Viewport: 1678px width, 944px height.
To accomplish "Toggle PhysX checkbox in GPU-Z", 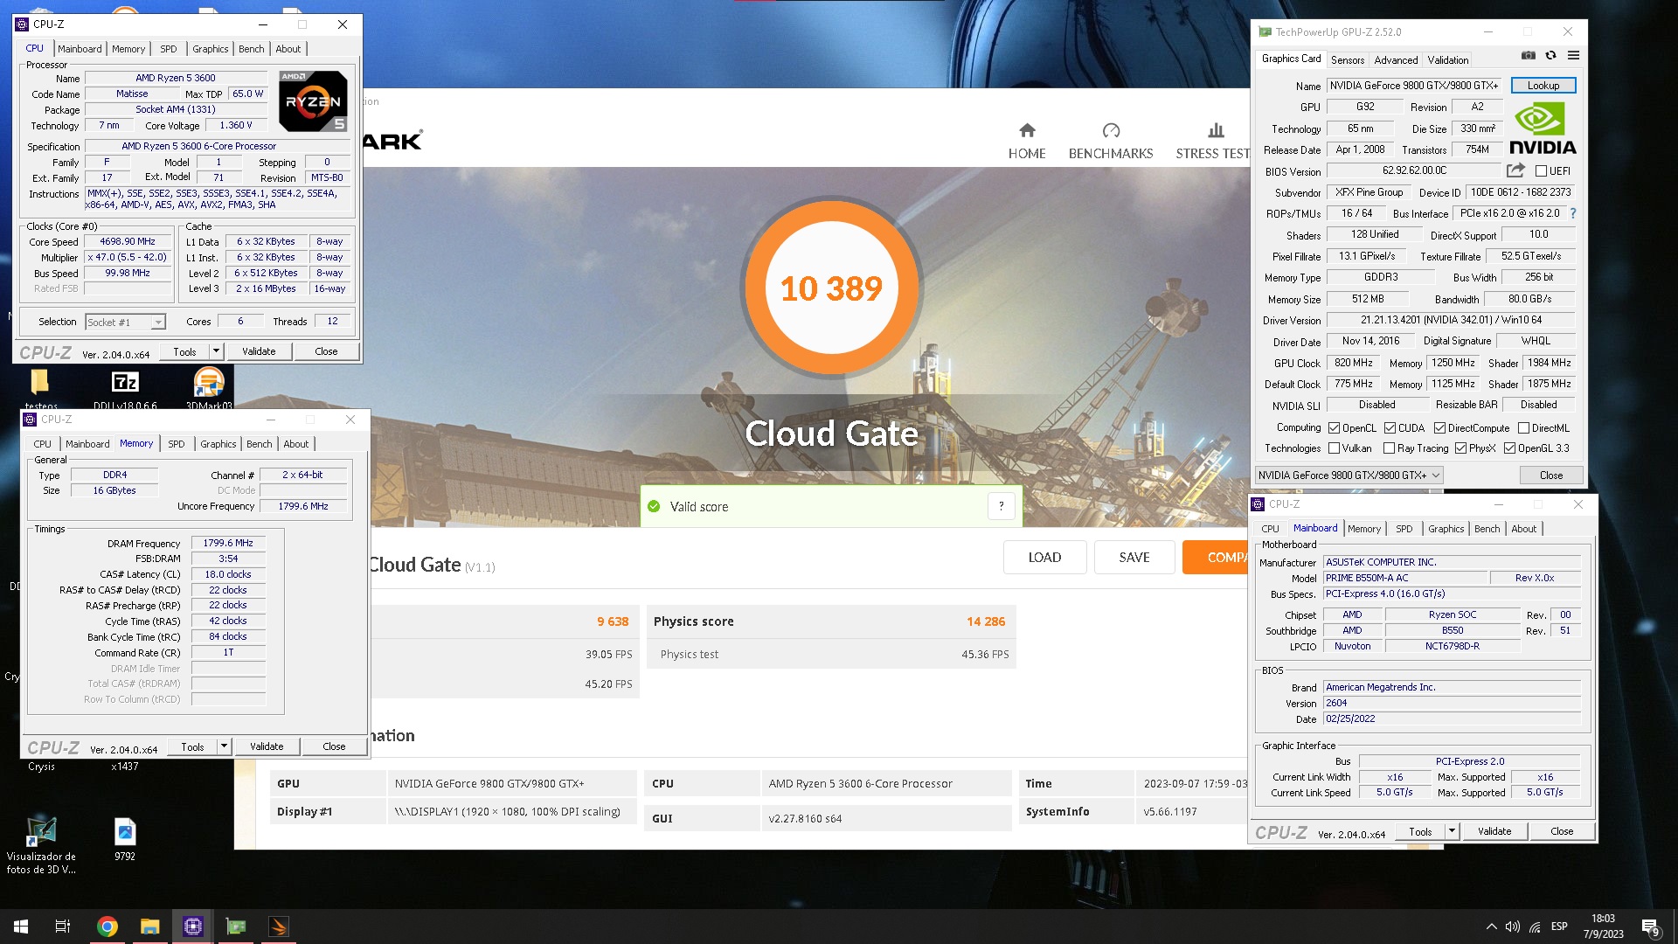I will click(x=1460, y=448).
